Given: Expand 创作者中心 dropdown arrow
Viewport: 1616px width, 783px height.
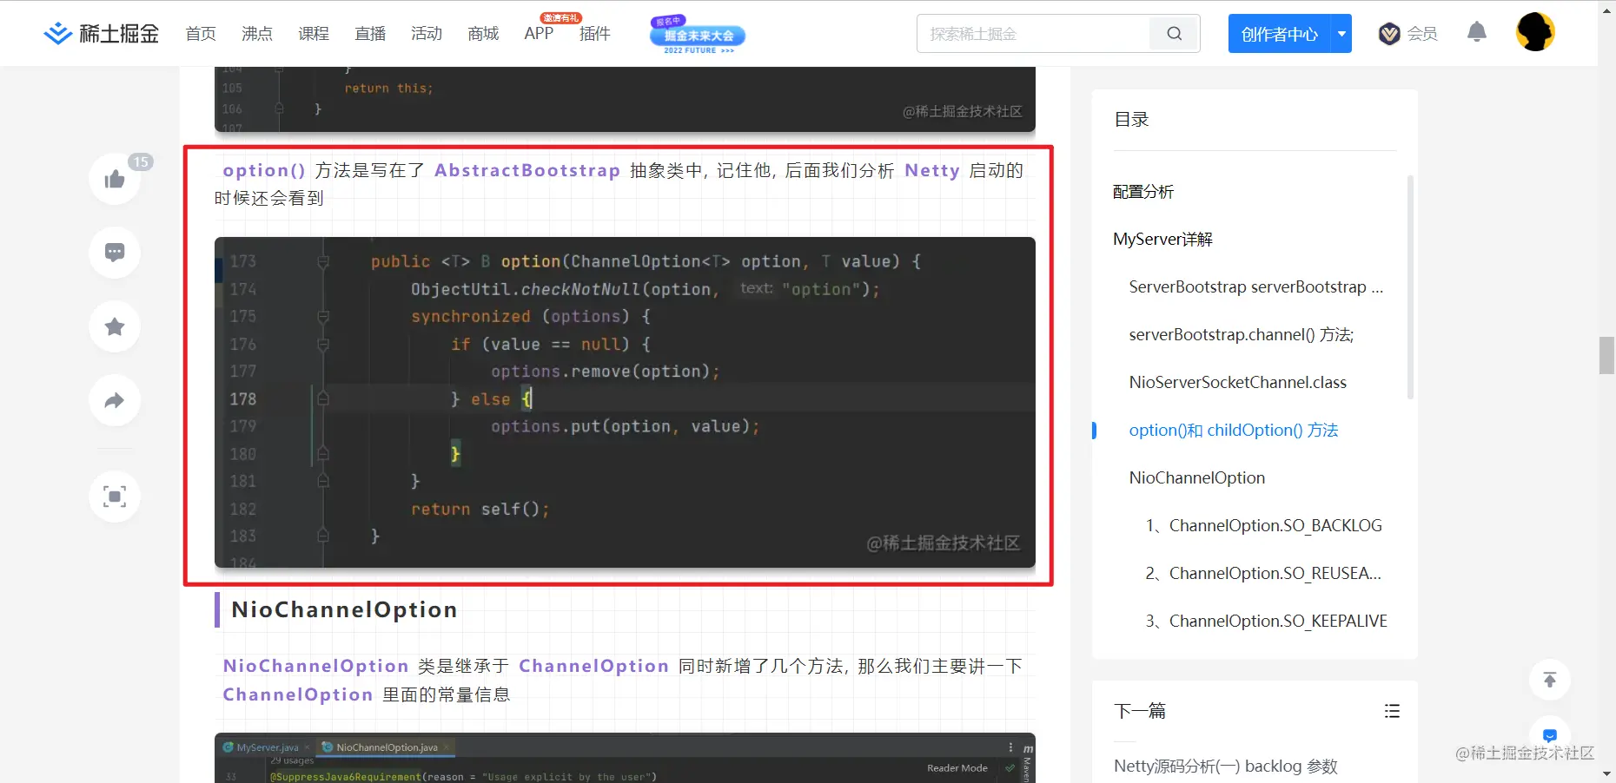Looking at the screenshot, I should tap(1341, 34).
